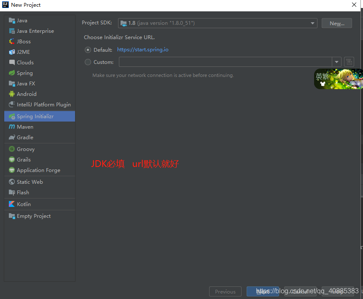Select the Android label text

coord(27,94)
